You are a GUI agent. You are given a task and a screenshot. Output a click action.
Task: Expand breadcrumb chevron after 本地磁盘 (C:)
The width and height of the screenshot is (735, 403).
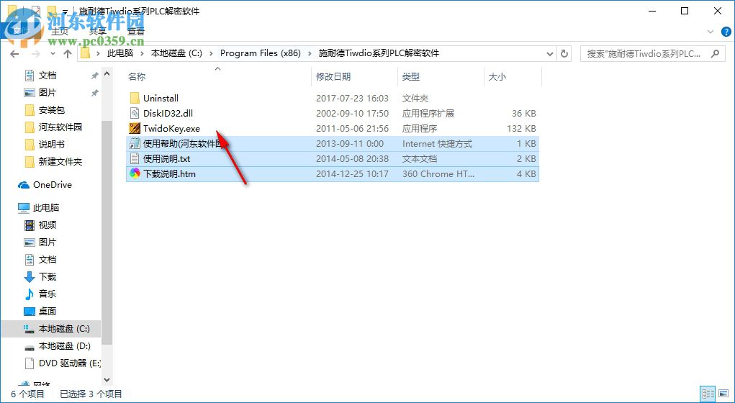(212, 53)
